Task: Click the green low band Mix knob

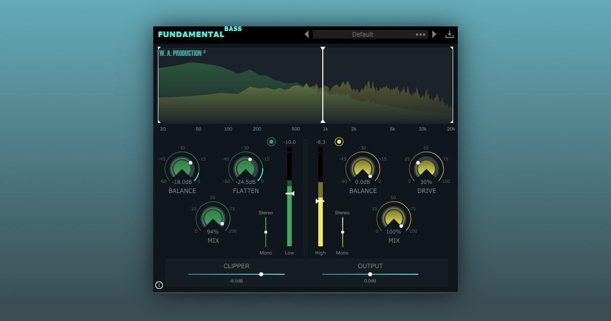Action: click(213, 218)
